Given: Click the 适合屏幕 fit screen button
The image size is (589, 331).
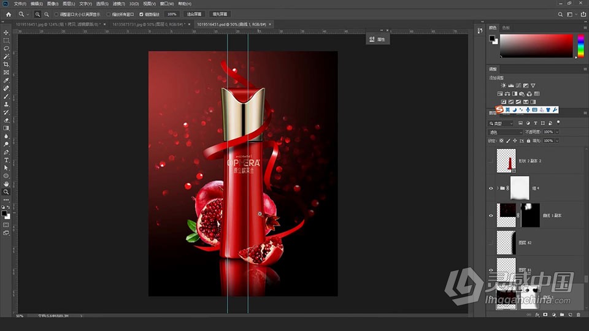Looking at the screenshot, I should point(194,14).
